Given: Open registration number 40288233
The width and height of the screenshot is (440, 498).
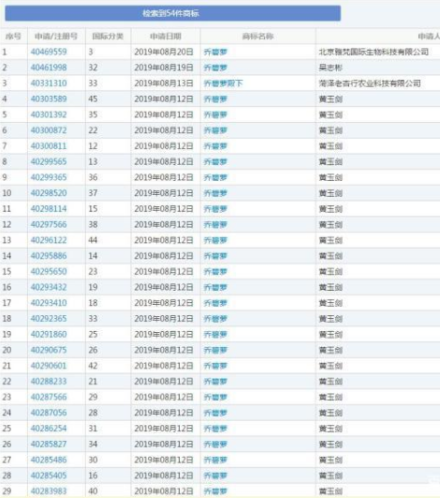Looking at the screenshot, I should 49,381.
